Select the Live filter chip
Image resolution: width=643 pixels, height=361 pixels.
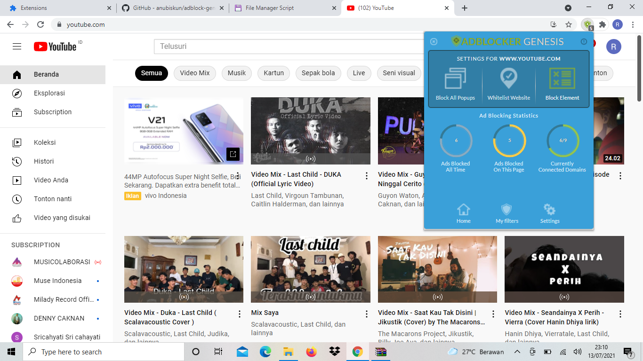(359, 73)
